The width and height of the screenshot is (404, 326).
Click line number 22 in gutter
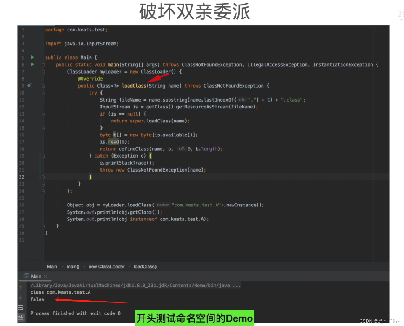(22, 177)
